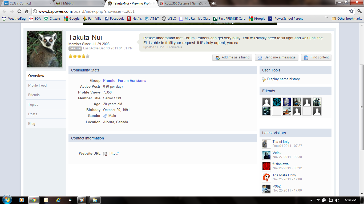This screenshot has height=204, width=364.
Task: Click the Display name history link
Action: point(283,79)
